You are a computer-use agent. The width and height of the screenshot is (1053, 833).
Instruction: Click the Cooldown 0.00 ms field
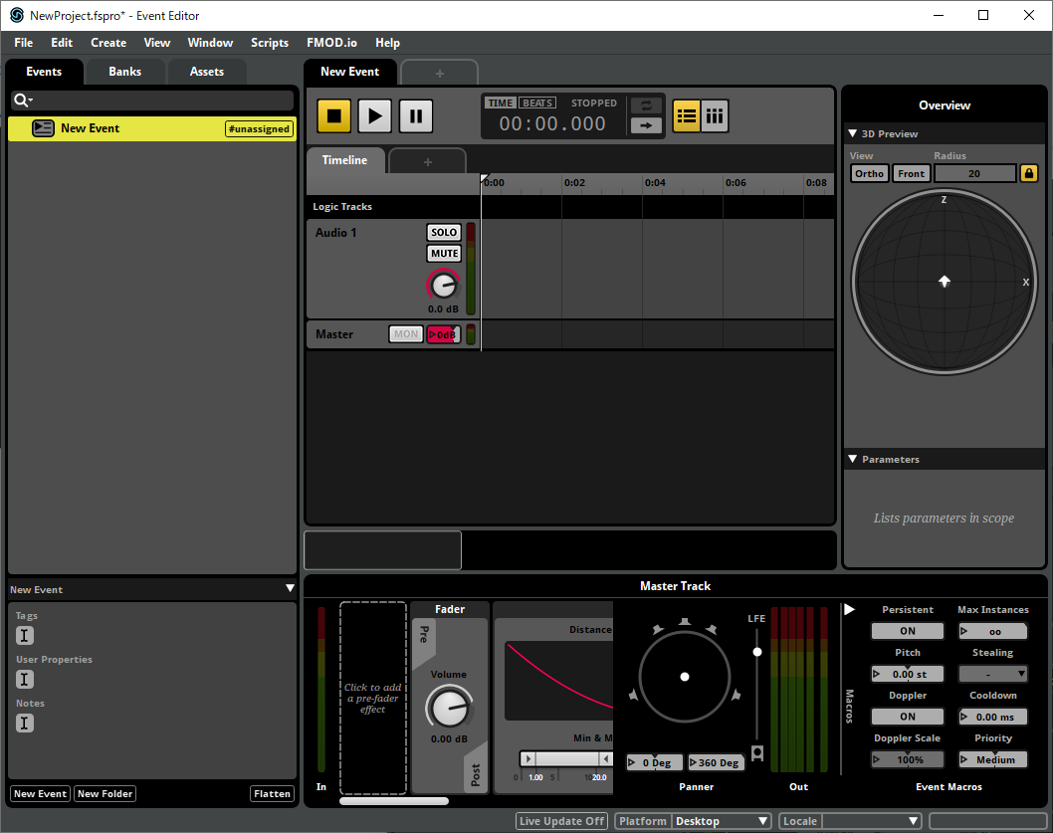click(x=992, y=717)
